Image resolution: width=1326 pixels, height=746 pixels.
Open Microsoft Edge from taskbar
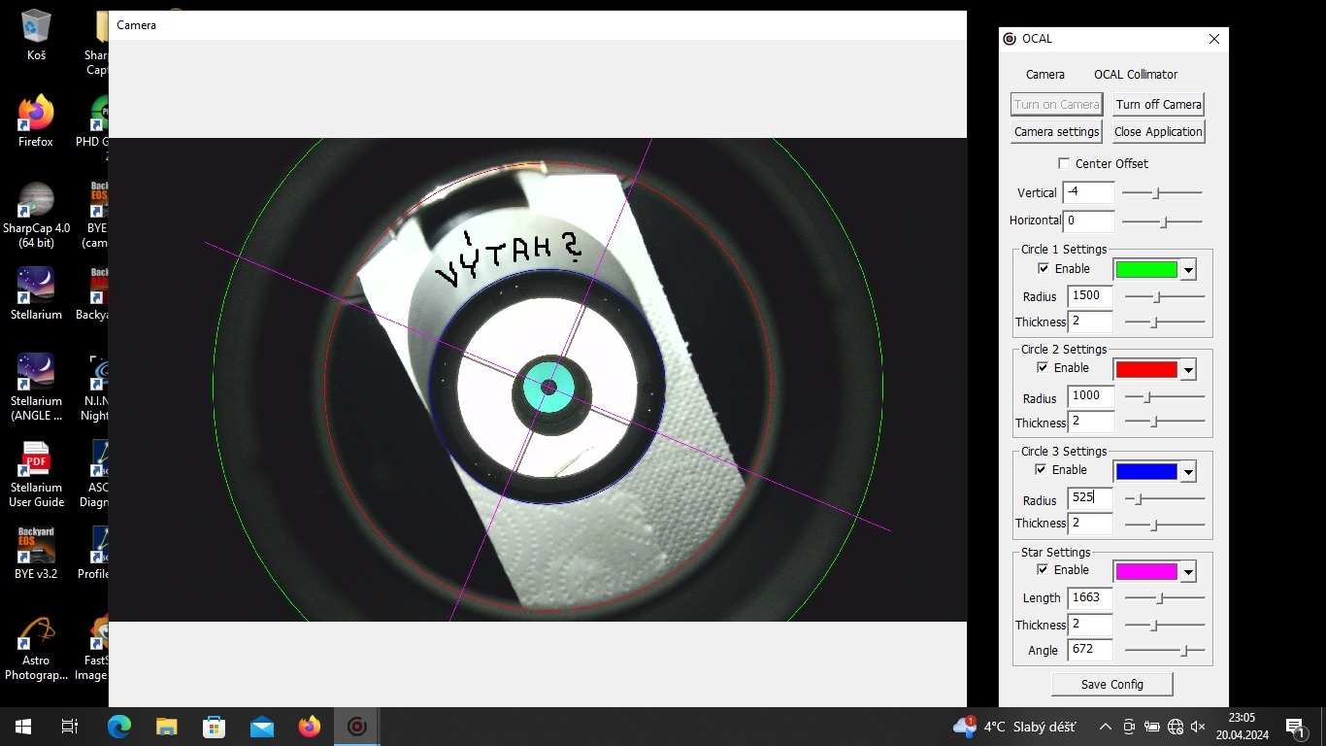pyautogui.click(x=119, y=727)
